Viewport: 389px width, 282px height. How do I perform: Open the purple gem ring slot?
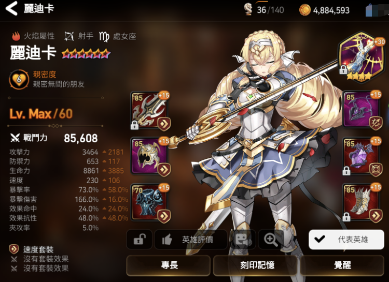[362, 157]
